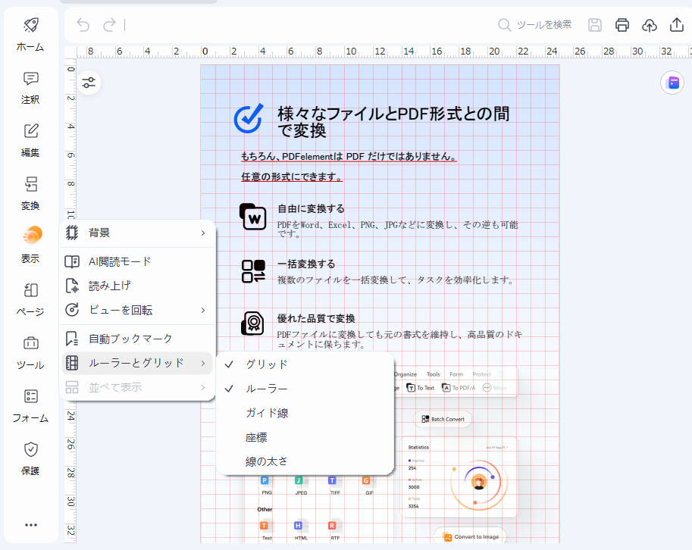
Task: Print the current document
Action: click(x=622, y=24)
